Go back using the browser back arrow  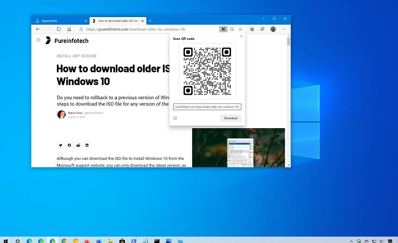point(38,29)
